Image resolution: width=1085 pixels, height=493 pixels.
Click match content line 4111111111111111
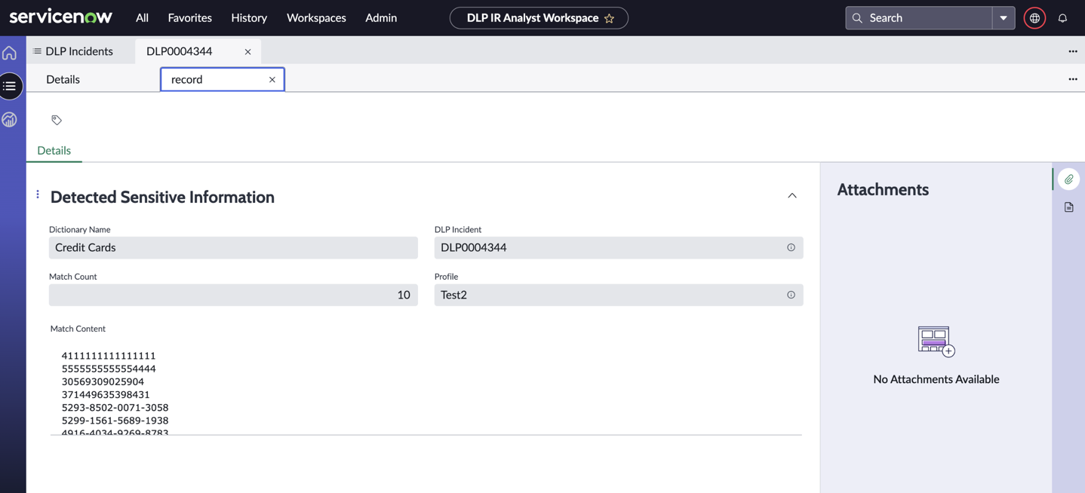(x=109, y=356)
